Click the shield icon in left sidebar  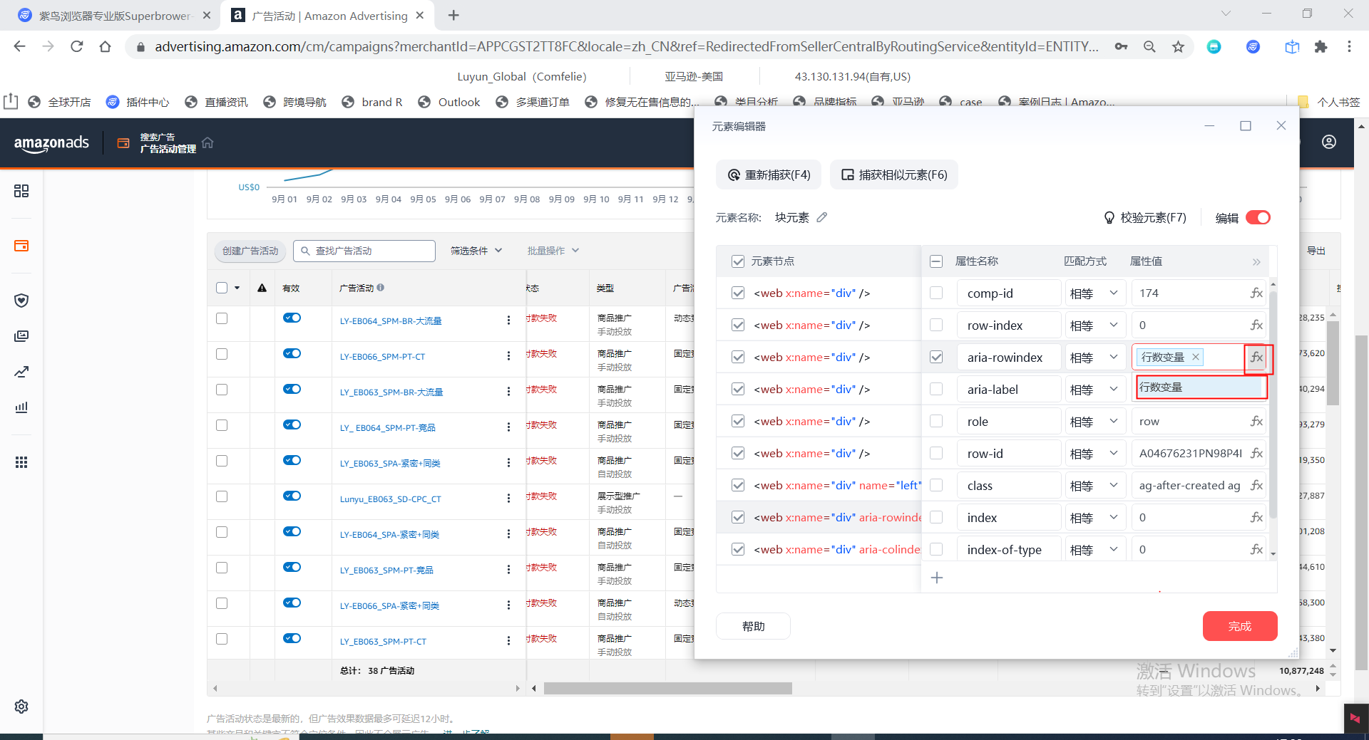coord(21,301)
